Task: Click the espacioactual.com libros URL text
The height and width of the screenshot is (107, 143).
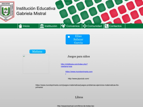Action: [x=76, y=106]
